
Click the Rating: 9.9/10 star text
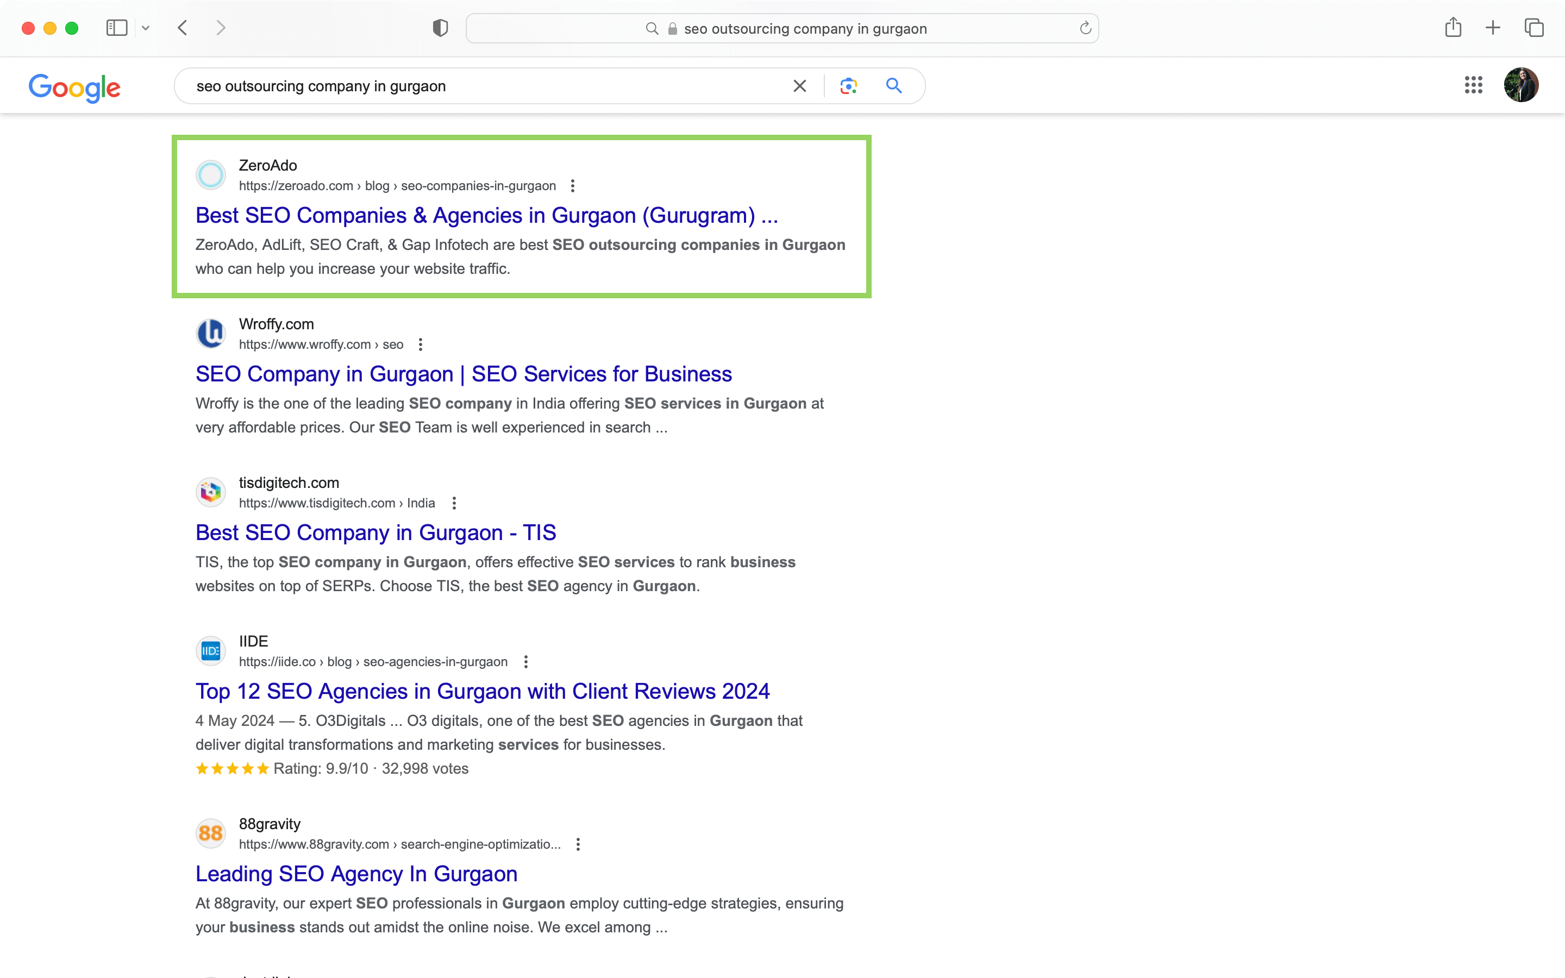[332, 768]
